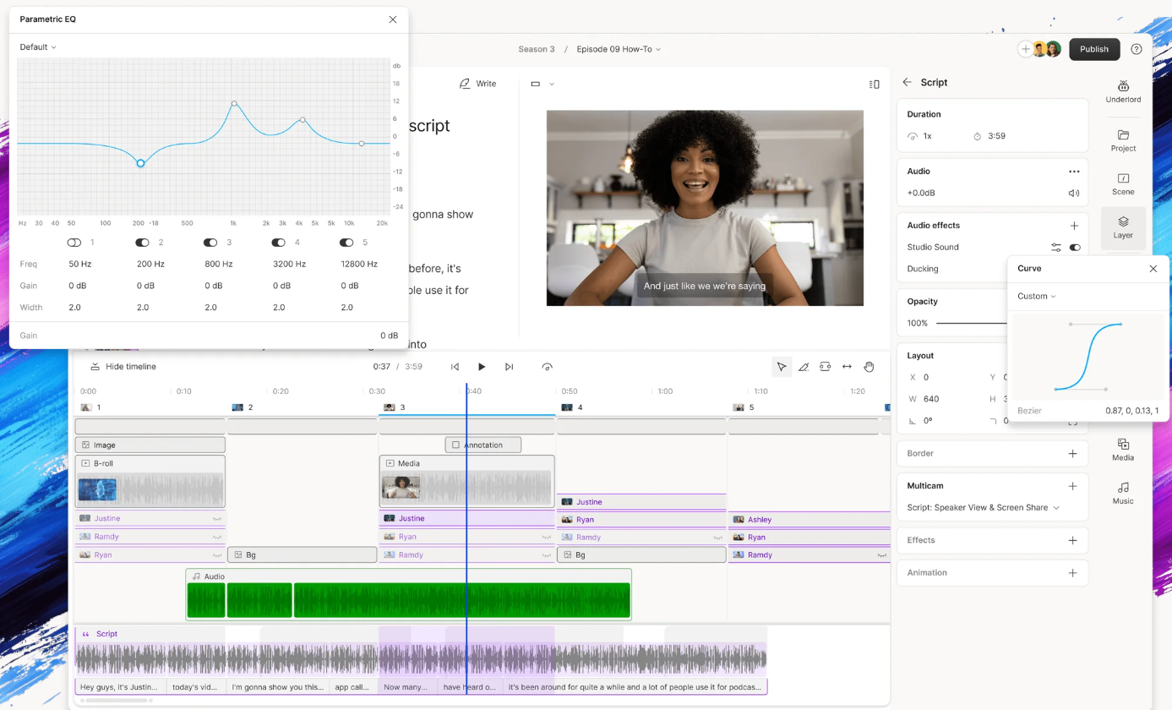Skip to the next scene

pyautogui.click(x=509, y=367)
